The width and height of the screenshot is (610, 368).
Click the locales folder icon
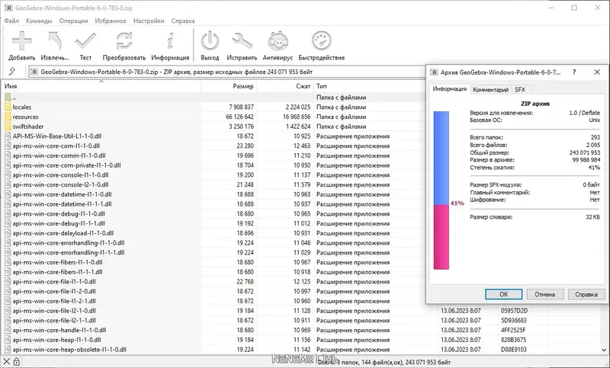[x=8, y=107]
